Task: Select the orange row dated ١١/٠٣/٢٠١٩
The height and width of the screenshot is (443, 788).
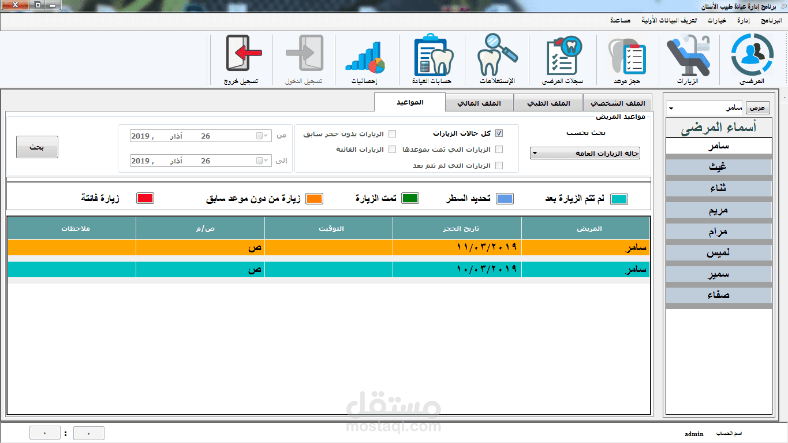Action: click(x=328, y=247)
